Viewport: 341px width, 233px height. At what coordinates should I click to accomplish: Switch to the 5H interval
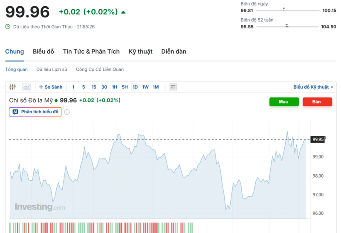(x=125, y=87)
